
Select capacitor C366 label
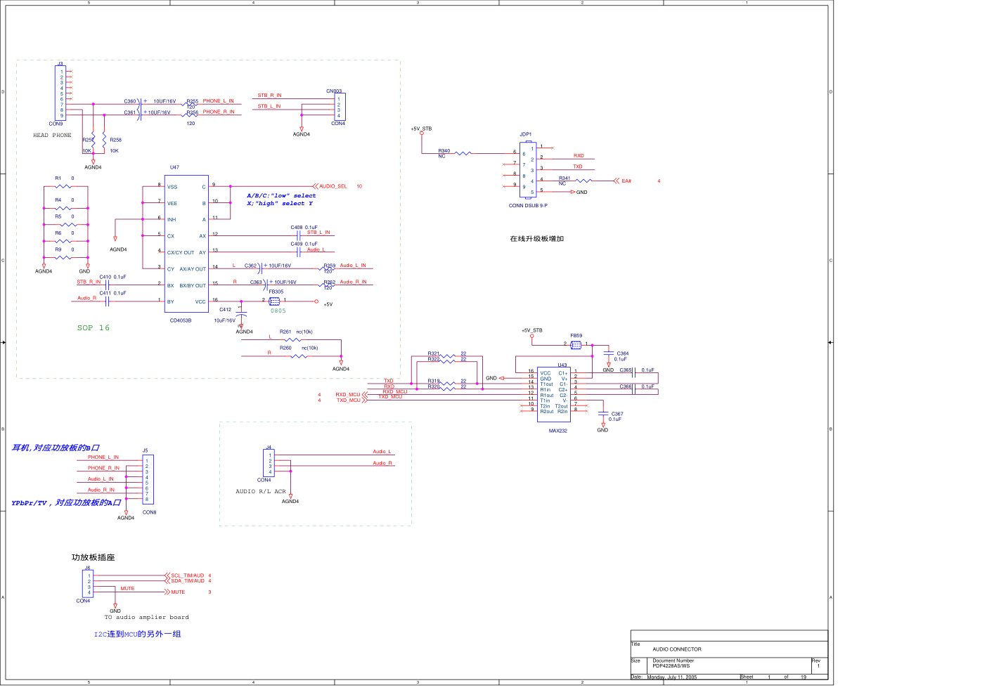(x=626, y=386)
